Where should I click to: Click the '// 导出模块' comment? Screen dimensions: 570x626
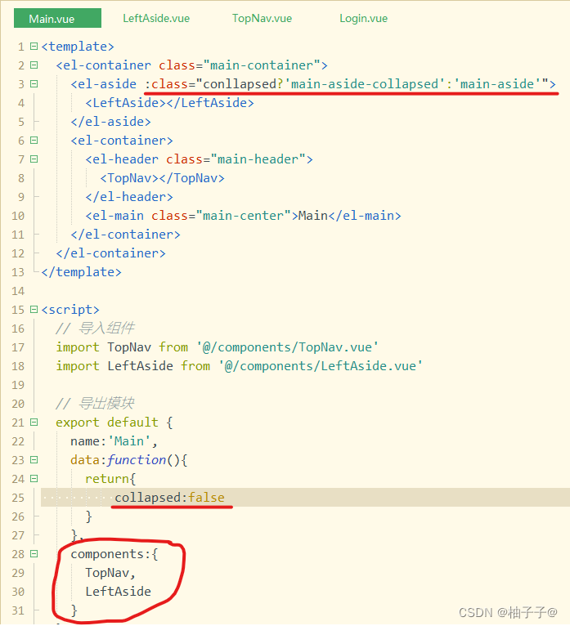95,403
